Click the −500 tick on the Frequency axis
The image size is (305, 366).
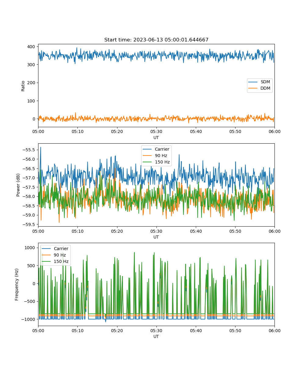click(30, 301)
